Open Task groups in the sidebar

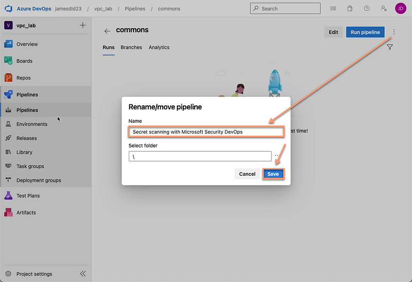tap(46, 166)
